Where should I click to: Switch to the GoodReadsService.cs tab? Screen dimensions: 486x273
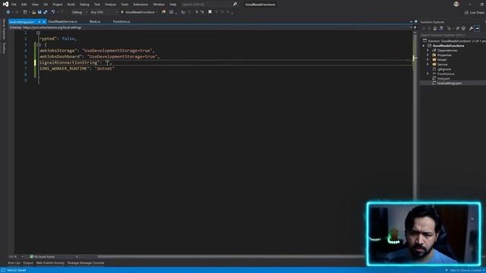[62, 22]
